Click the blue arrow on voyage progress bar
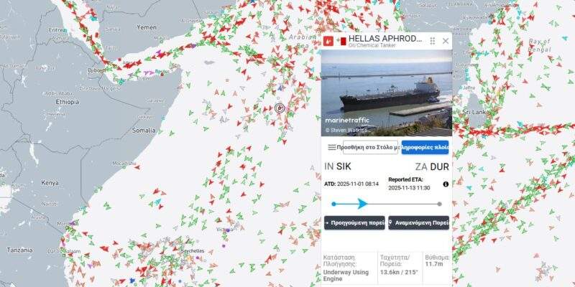This screenshot has height=287, width=575. (x=362, y=204)
